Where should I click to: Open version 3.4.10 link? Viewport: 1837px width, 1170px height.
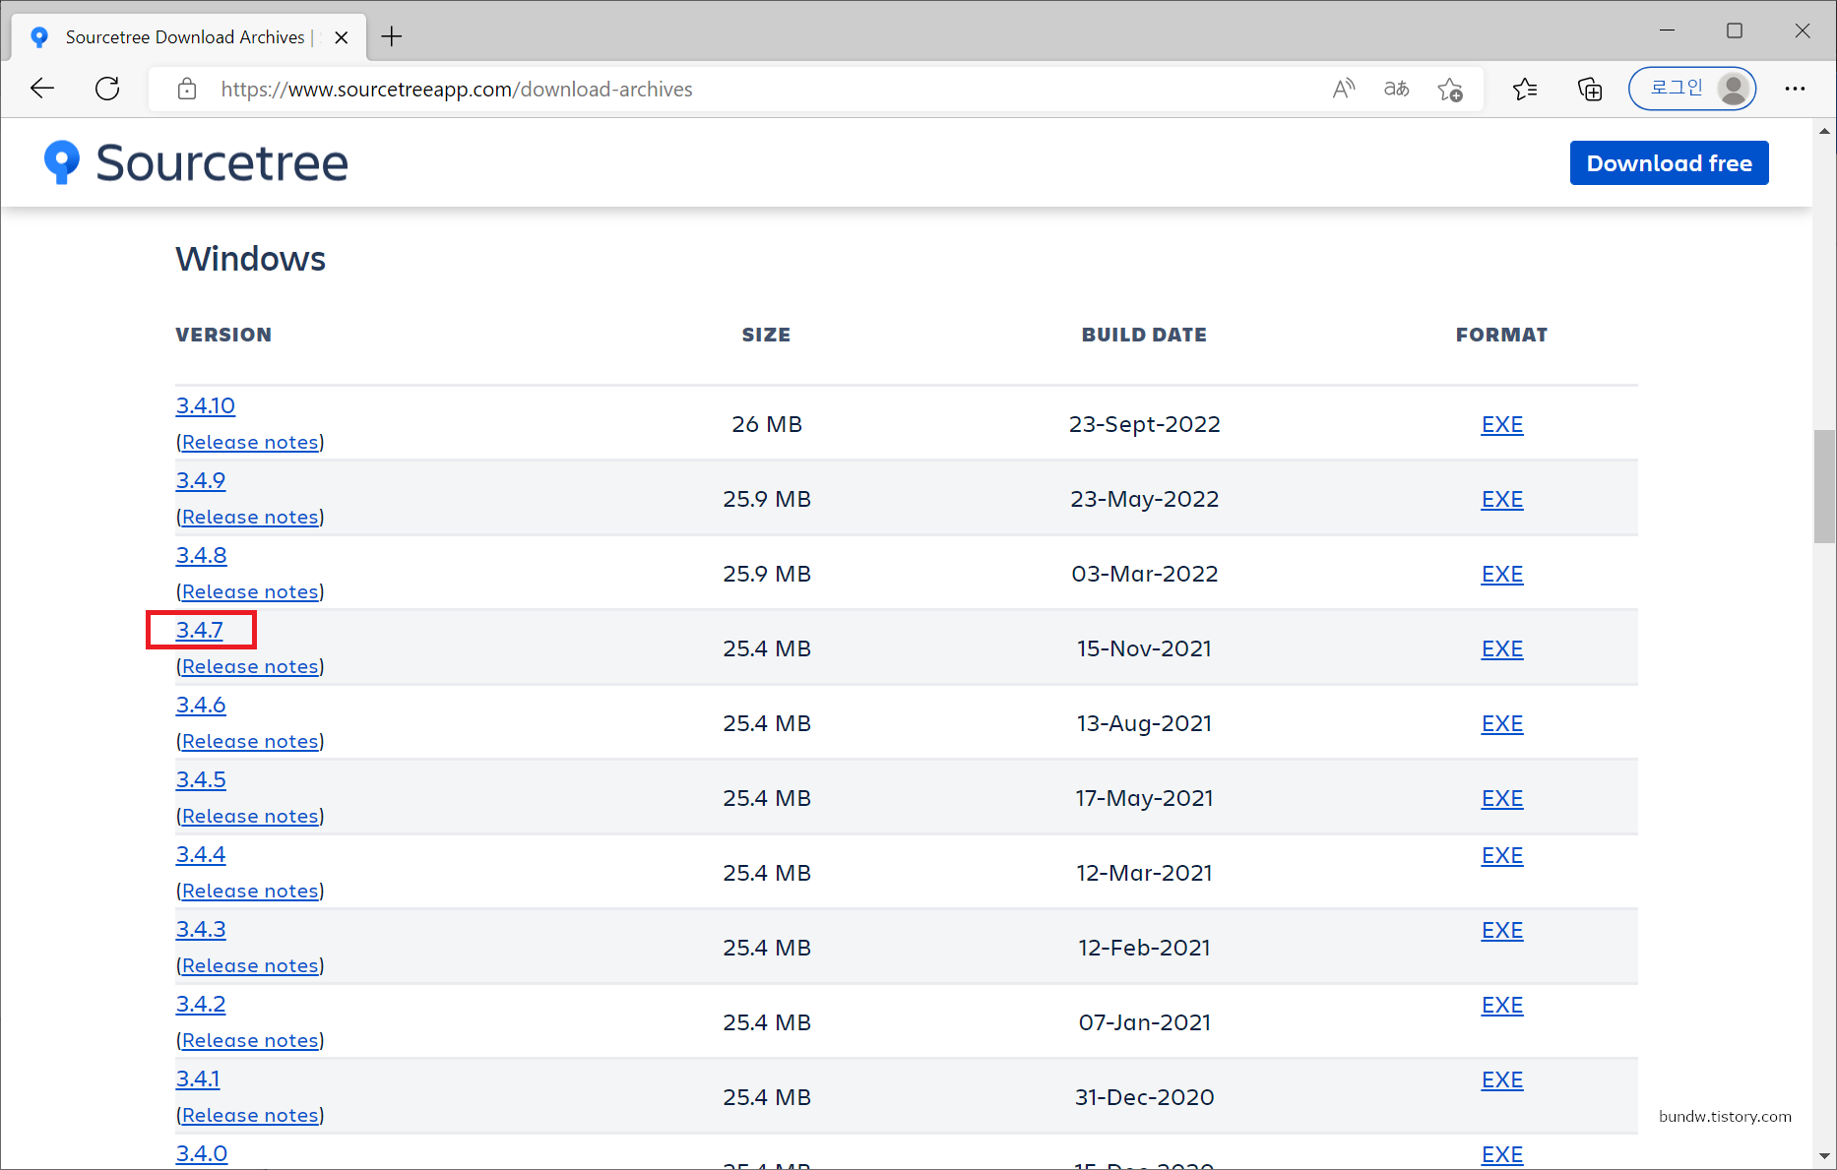[x=206, y=405]
